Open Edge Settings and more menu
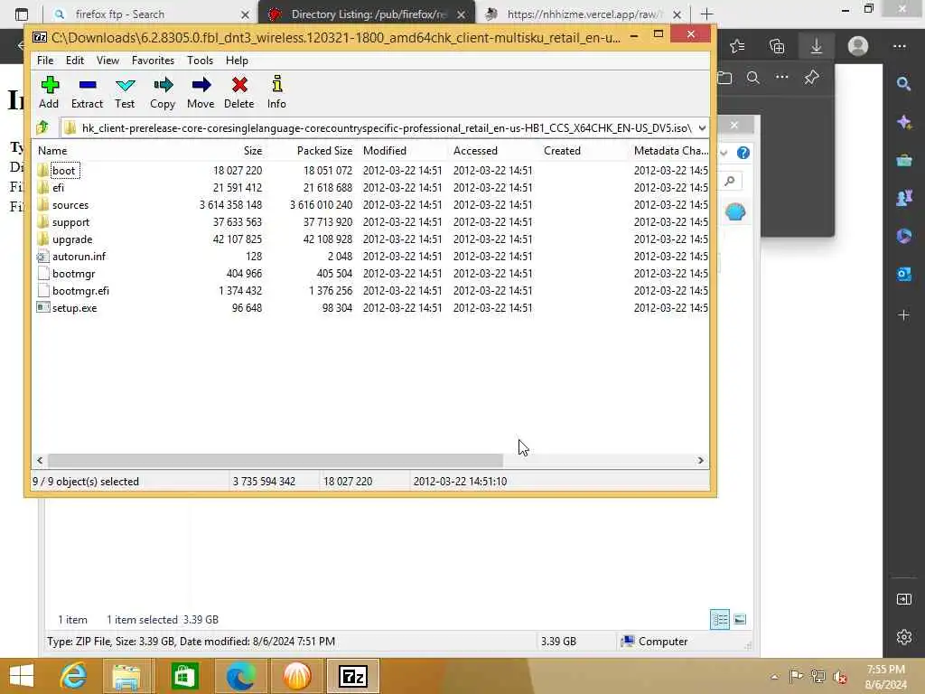925x694 pixels. coord(899,46)
